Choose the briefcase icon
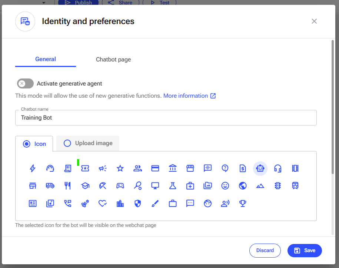 coord(173,204)
